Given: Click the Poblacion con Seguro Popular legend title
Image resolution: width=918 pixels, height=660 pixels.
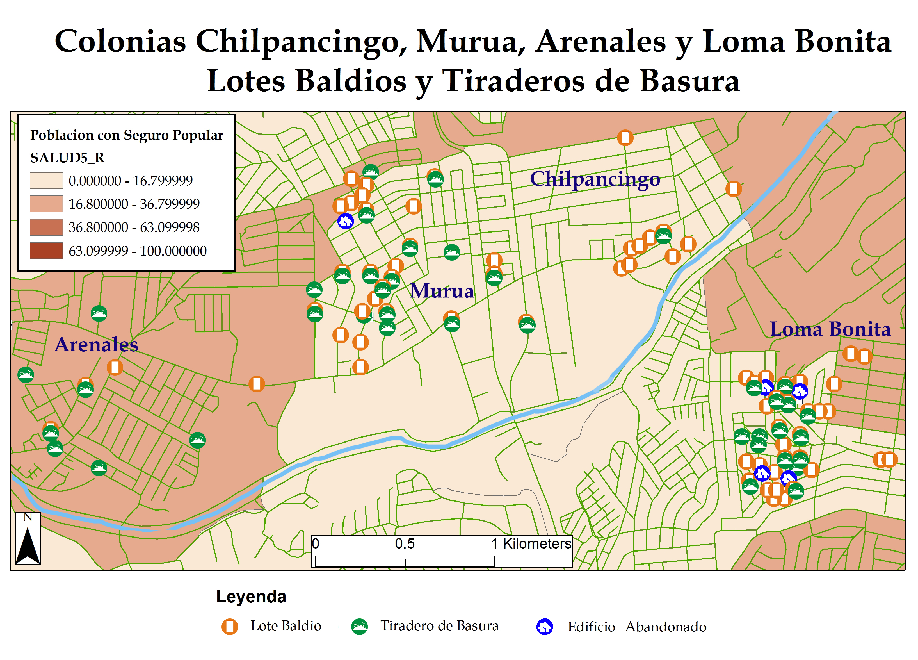Looking at the screenshot, I should click(x=126, y=135).
